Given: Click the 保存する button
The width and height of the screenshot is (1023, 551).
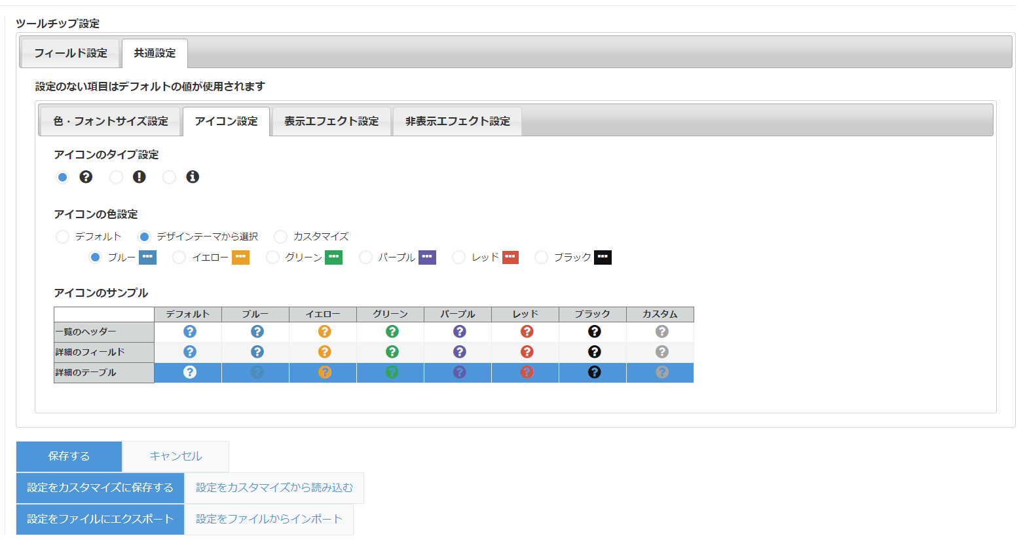Looking at the screenshot, I should pyautogui.click(x=68, y=456).
